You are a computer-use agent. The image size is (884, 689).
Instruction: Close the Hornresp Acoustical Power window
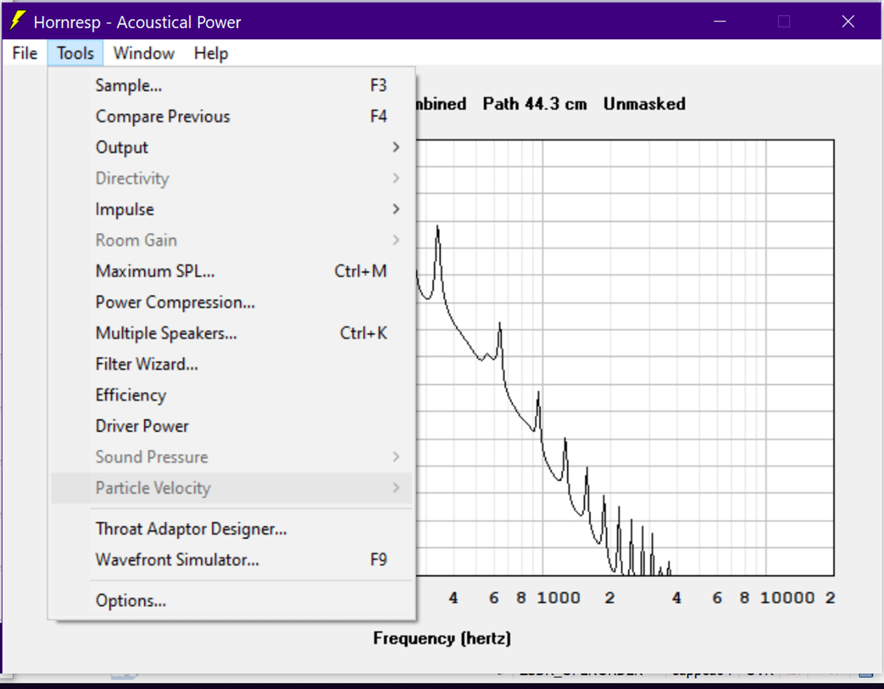click(x=848, y=21)
